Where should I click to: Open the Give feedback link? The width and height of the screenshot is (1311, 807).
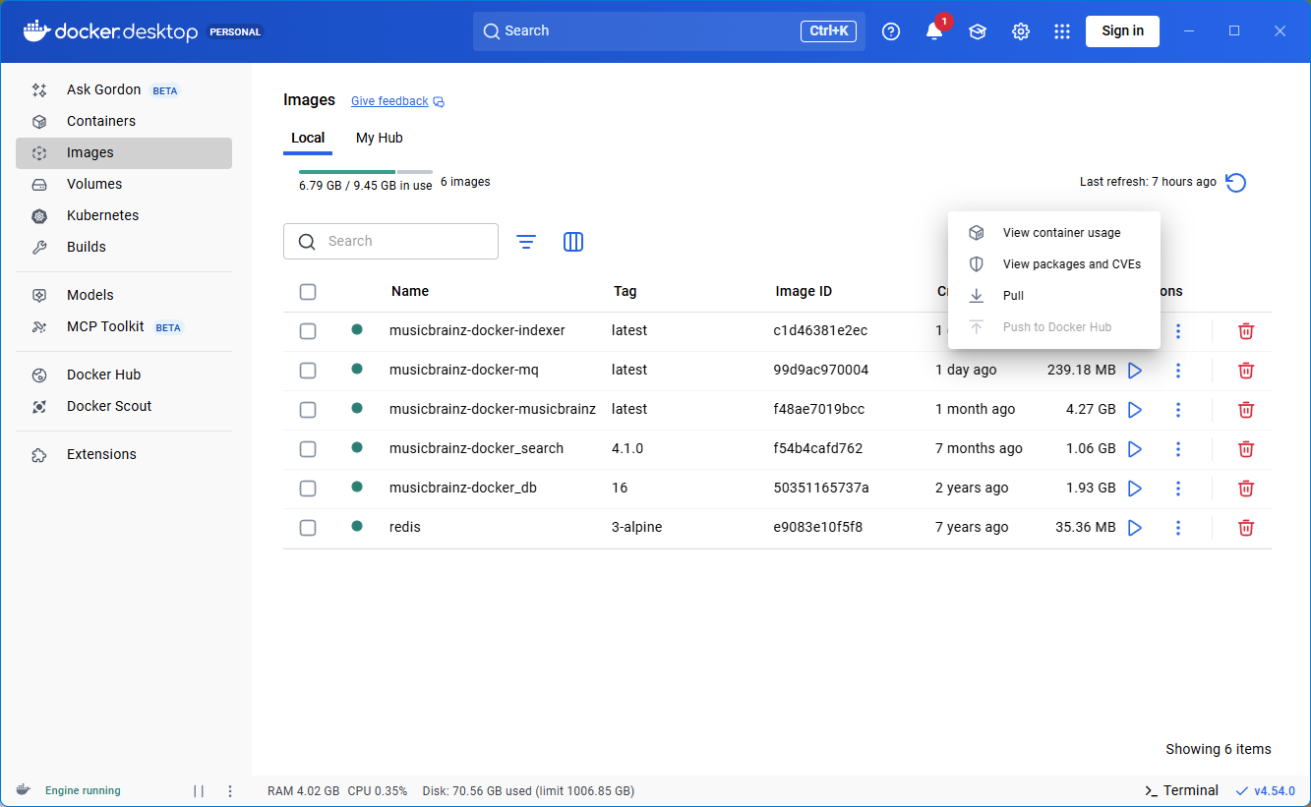click(389, 101)
